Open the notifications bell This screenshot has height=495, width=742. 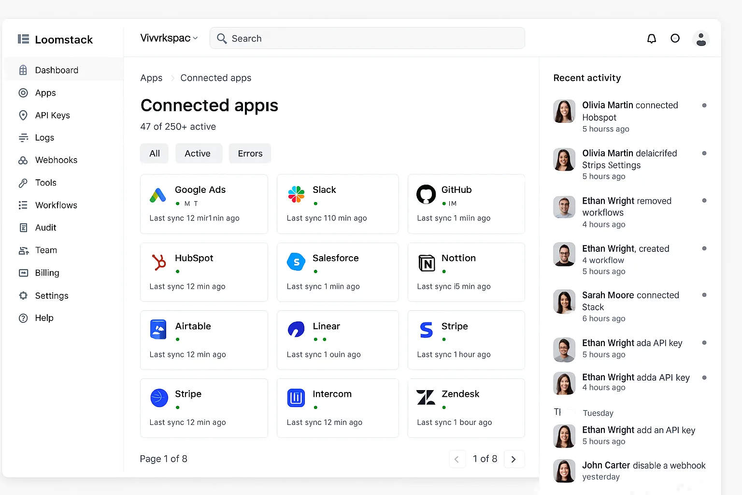pos(652,39)
